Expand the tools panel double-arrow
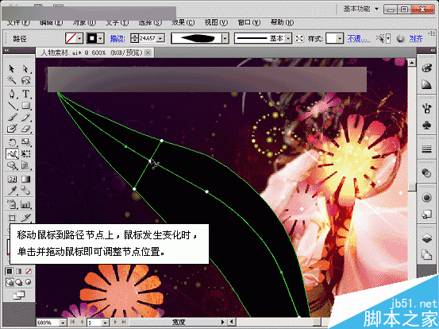The height and width of the screenshot is (329, 439). tap(6, 50)
